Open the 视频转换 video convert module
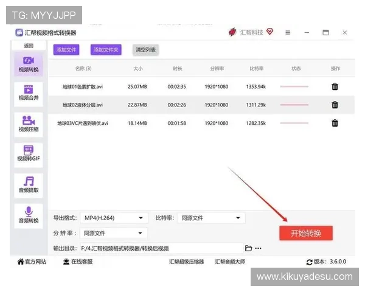Viewport: 365px width, 292px height. tap(29, 64)
